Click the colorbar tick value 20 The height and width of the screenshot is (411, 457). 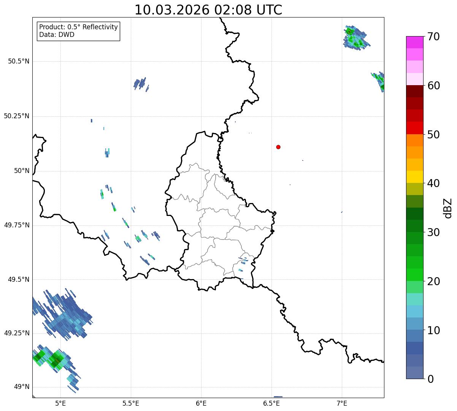pyautogui.click(x=433, y=281)
